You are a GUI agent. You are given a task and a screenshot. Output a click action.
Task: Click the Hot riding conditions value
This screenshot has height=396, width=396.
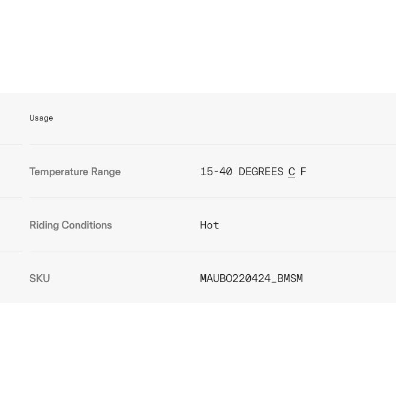click(209, 225)
